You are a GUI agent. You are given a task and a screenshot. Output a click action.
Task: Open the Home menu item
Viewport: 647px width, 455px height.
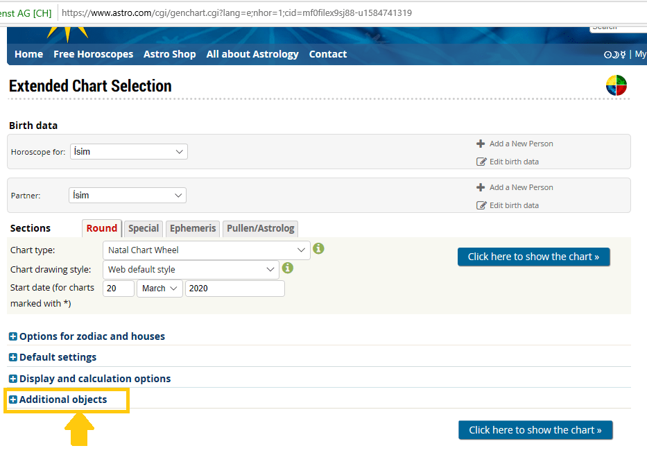pos(29,54)
